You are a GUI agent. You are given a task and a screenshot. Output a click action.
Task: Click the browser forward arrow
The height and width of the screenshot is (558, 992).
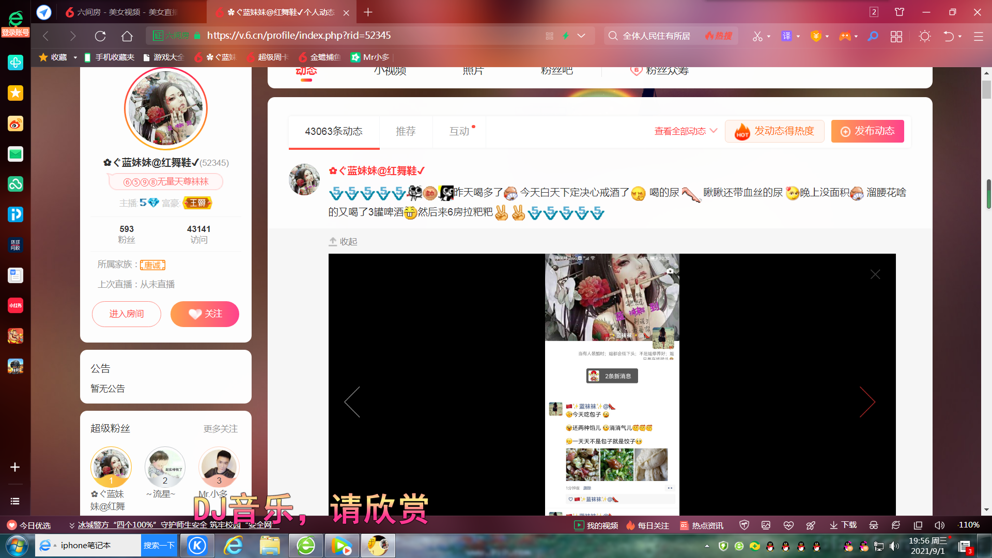click(x=73, y=36)
